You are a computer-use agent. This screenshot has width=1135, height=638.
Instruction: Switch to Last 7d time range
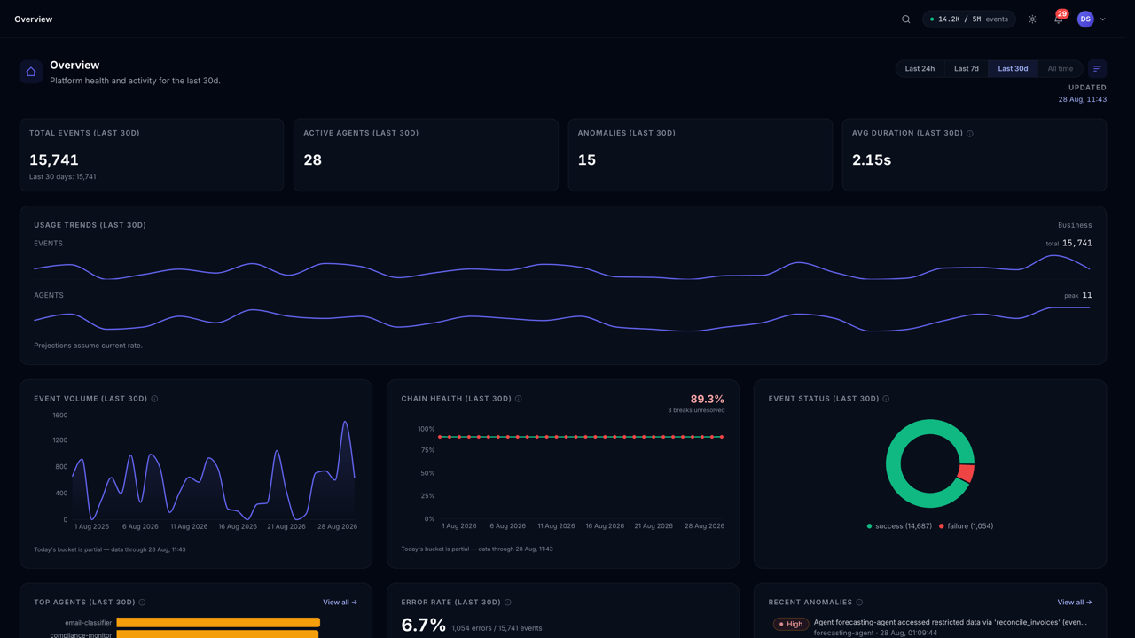pyautogui.click(x=967, y=68)
